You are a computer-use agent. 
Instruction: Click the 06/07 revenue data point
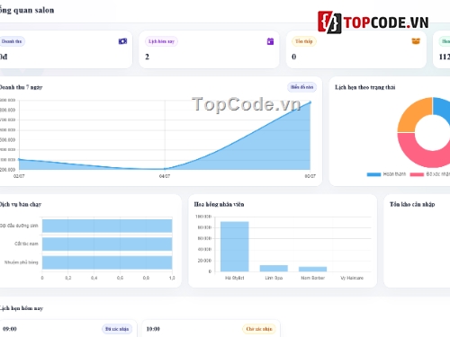310,102
